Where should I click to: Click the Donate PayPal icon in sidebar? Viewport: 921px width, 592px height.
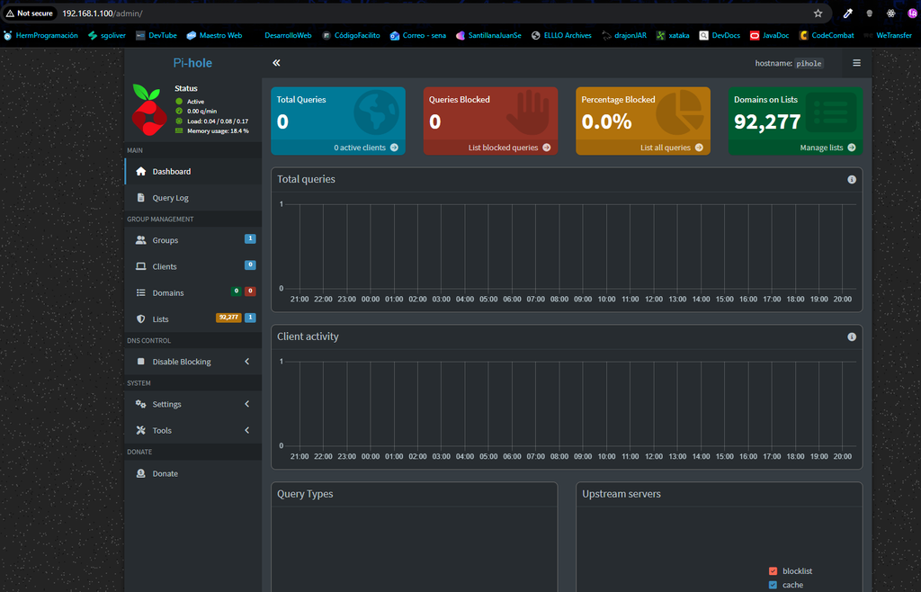(x=141, y=473)
